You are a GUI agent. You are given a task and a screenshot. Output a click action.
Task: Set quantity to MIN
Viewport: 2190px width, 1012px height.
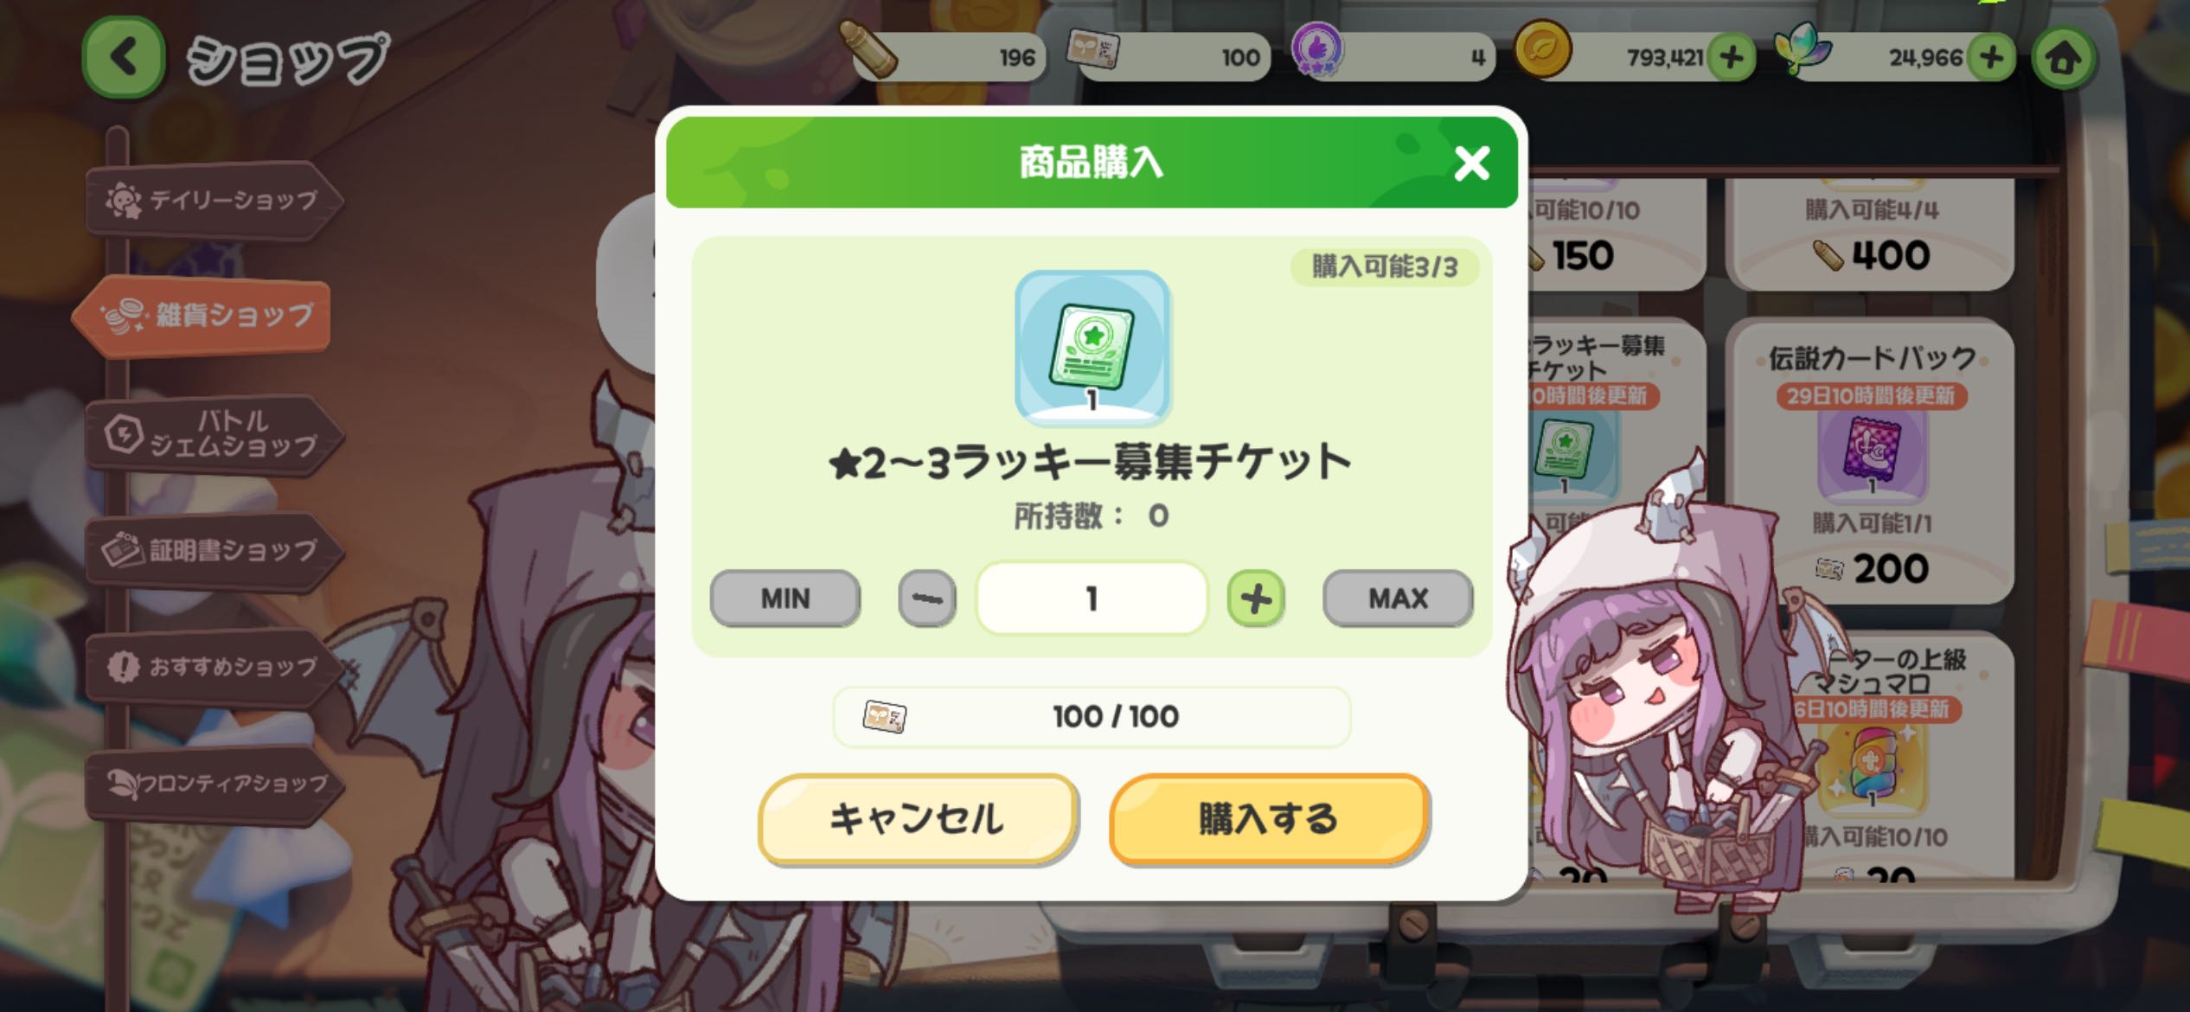[x=785, y=599]
